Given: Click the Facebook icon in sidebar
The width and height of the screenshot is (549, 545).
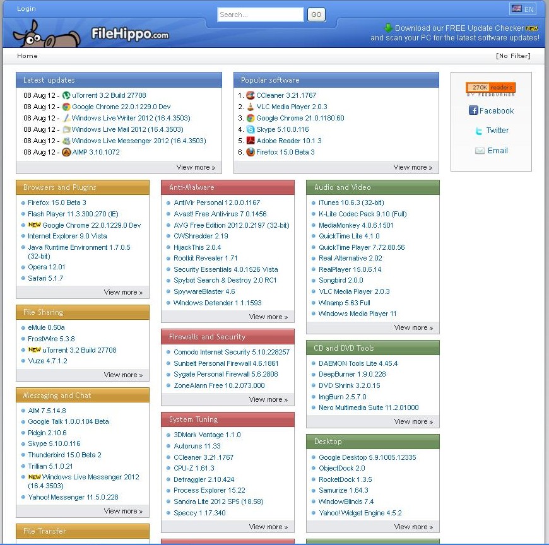Looking at the screenshot, I should click(x=473, y=110).
